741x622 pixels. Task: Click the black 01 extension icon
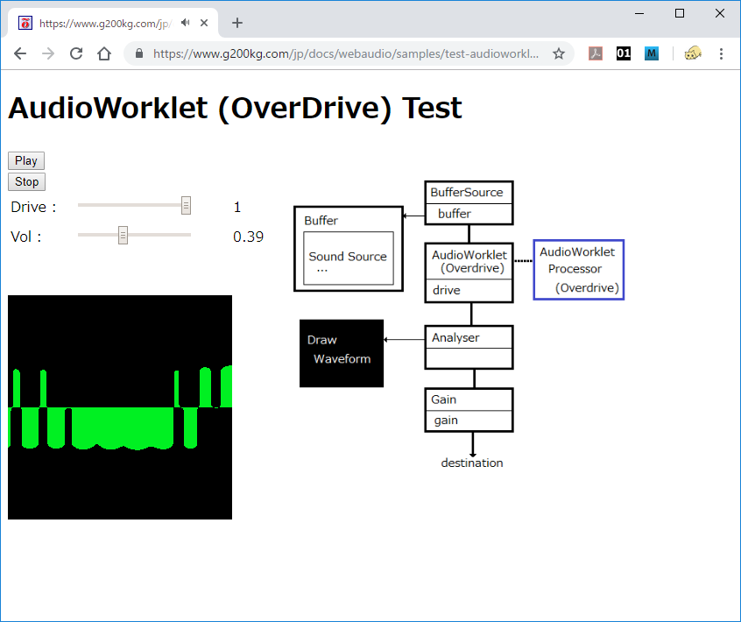tap(624, 53)
